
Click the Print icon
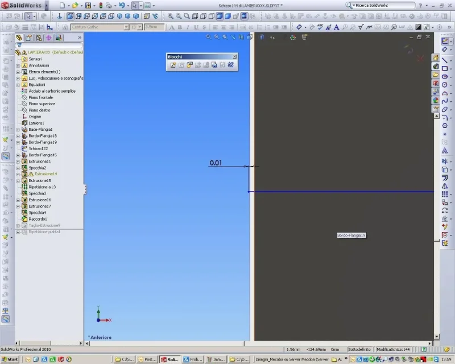pos(109,5)
